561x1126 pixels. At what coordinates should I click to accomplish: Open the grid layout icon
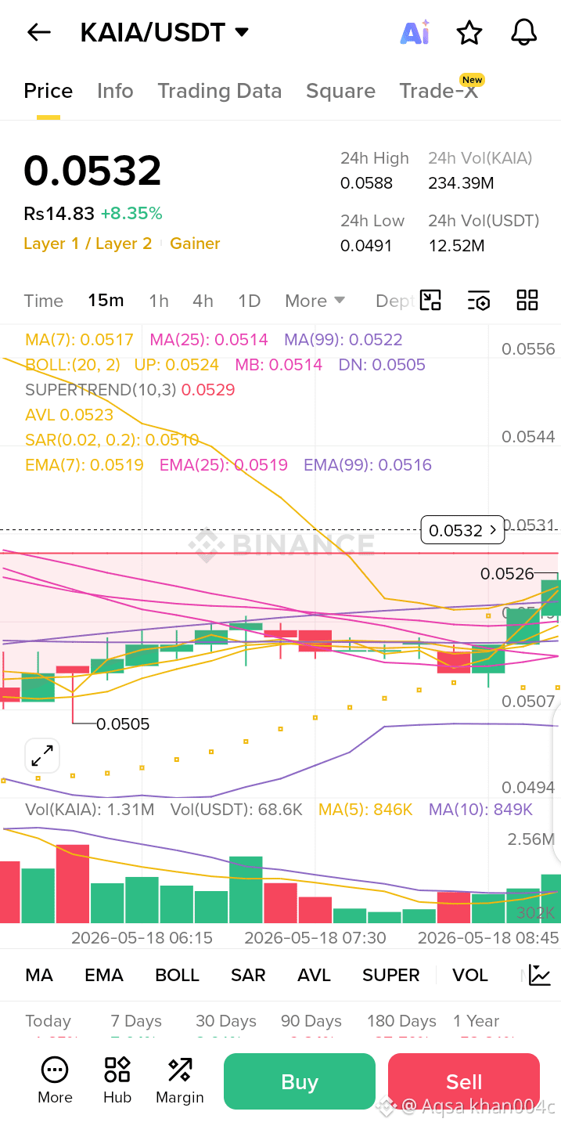pos(527,301)
